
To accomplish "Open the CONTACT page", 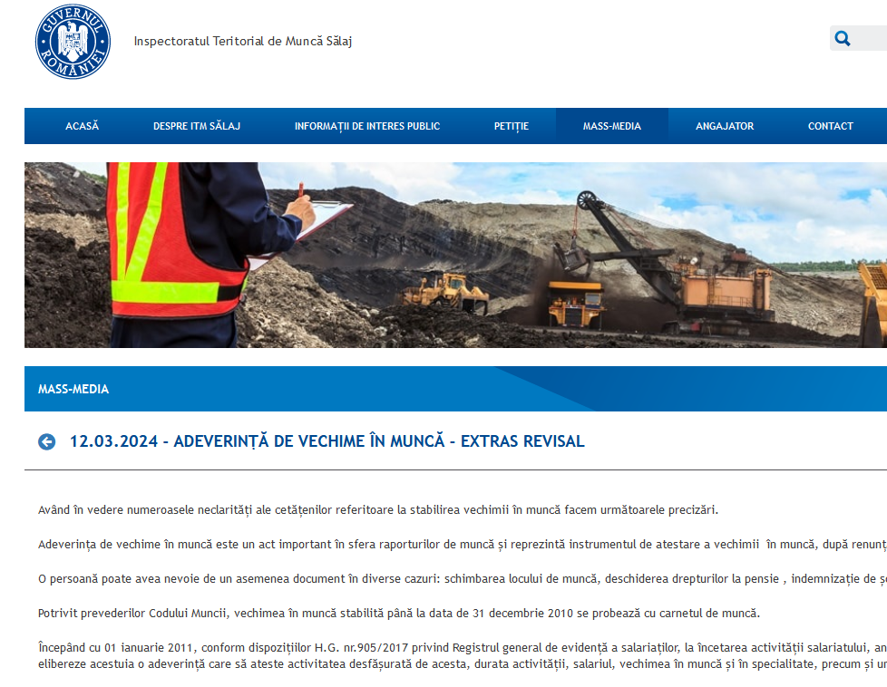I will (x=830, y=126).
